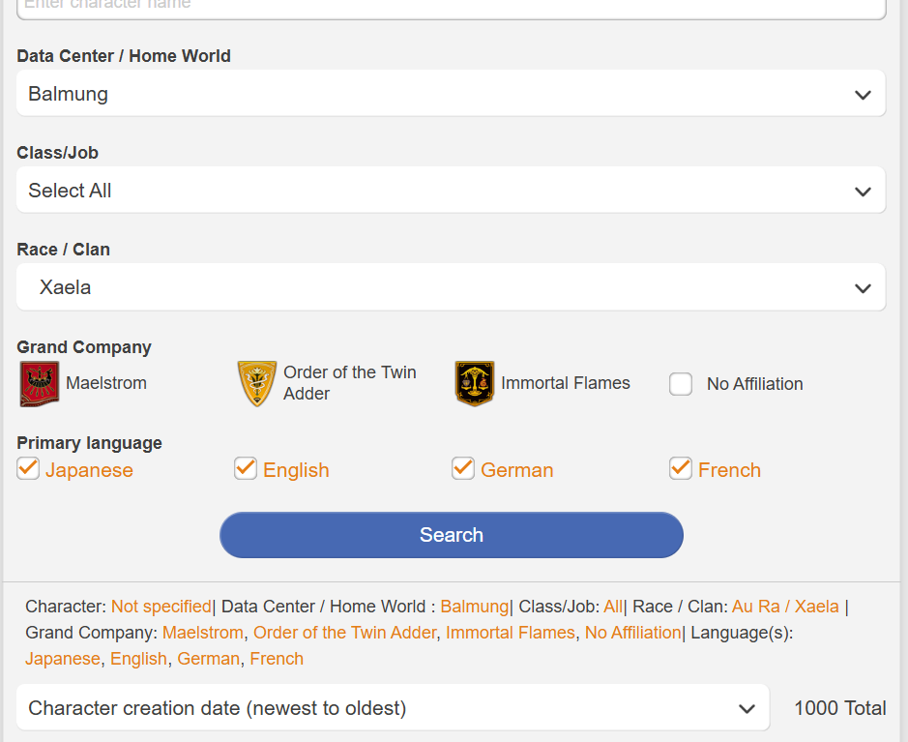Select the Maelstrom grand company icon
908x742 pixels.
click(40, 383)
